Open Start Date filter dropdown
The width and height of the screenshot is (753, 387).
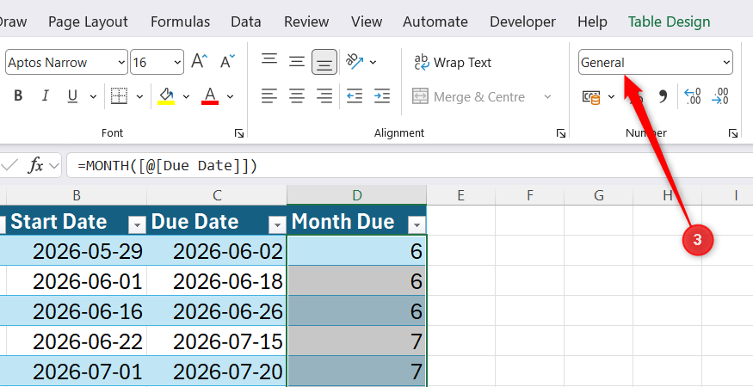pos(138,224)
